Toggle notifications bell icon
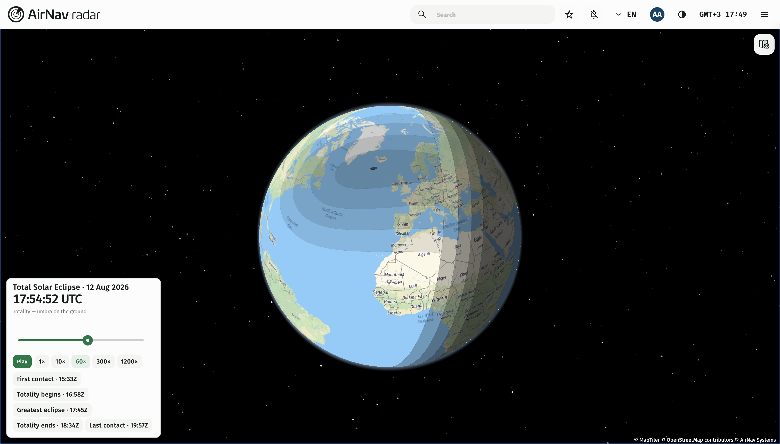Image resolution: width=780 pixels, height=444 pixels. (x=594, y=14)
